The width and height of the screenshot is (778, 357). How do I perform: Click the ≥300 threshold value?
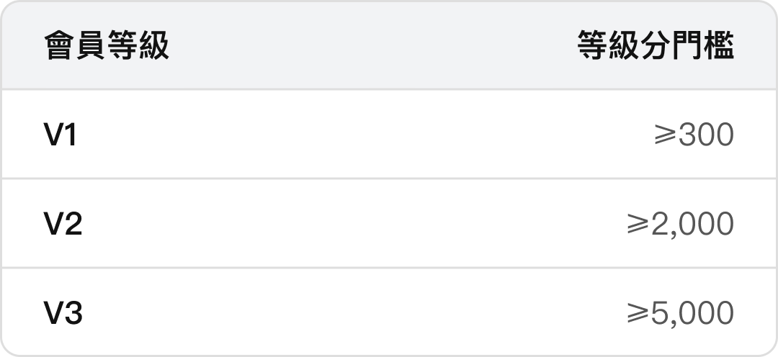point(693,135)
